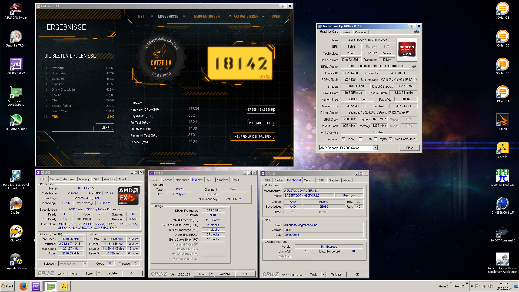Image resolution: width=519 pixels, height=292 pixels.
Task: Click Close button in GPU-Z
Action: coord(410,148)
